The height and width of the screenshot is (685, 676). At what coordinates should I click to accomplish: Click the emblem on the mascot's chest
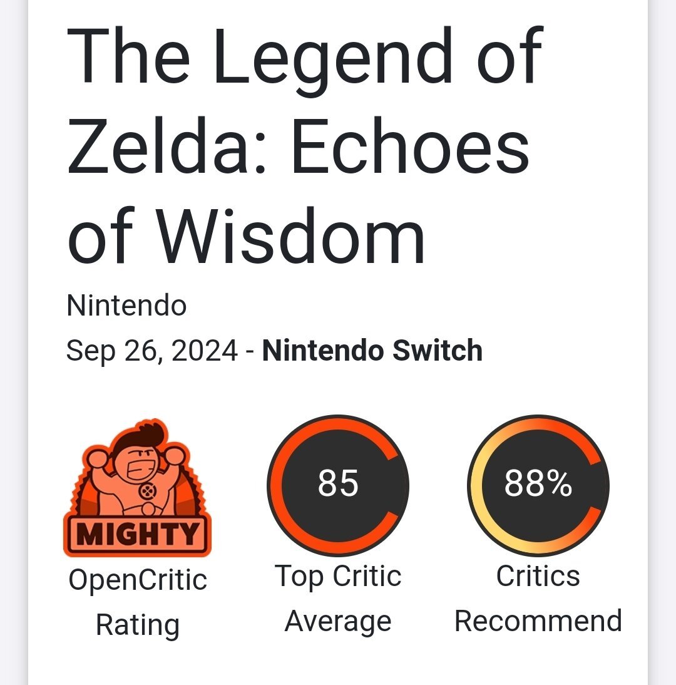coord(147,492)
